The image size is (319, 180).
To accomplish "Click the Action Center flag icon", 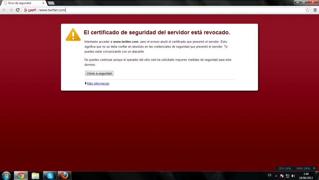I will [282, 176].
